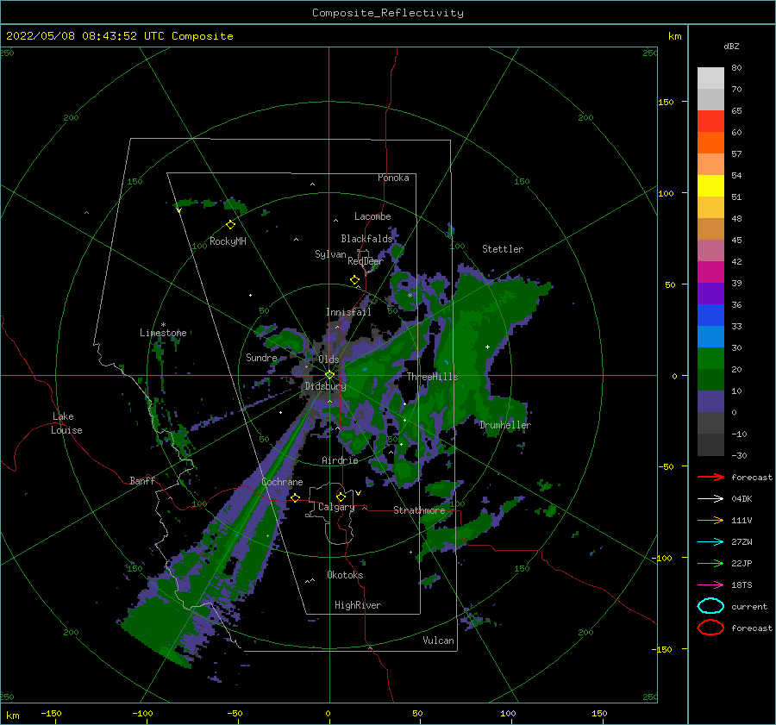Click the Sundre town label
The image size is (776, 725).
261,357
